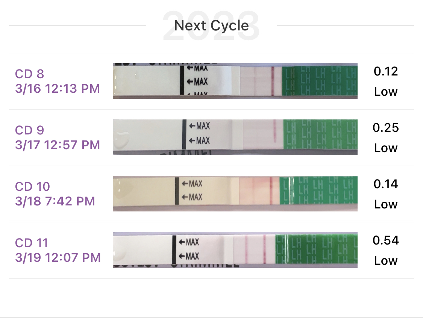Select the 3/18 7:42 PM timestamp
Image resolution: width=423 pixels, height=329 pixels.
pos(55,201)
